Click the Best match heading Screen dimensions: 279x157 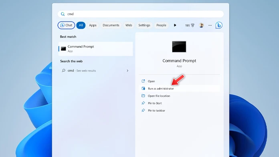(x=68, y=36)
